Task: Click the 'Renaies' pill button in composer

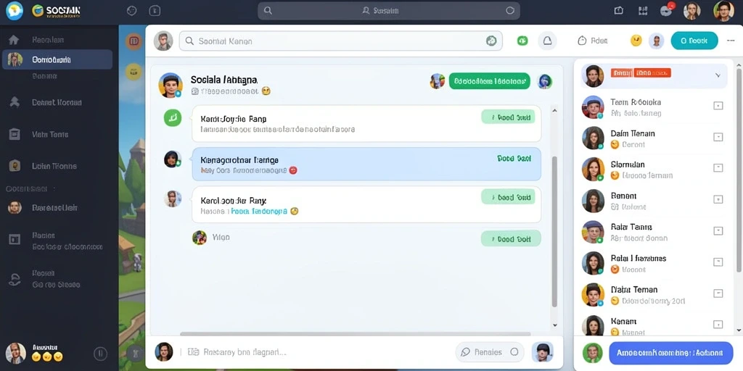Action: 490,352
